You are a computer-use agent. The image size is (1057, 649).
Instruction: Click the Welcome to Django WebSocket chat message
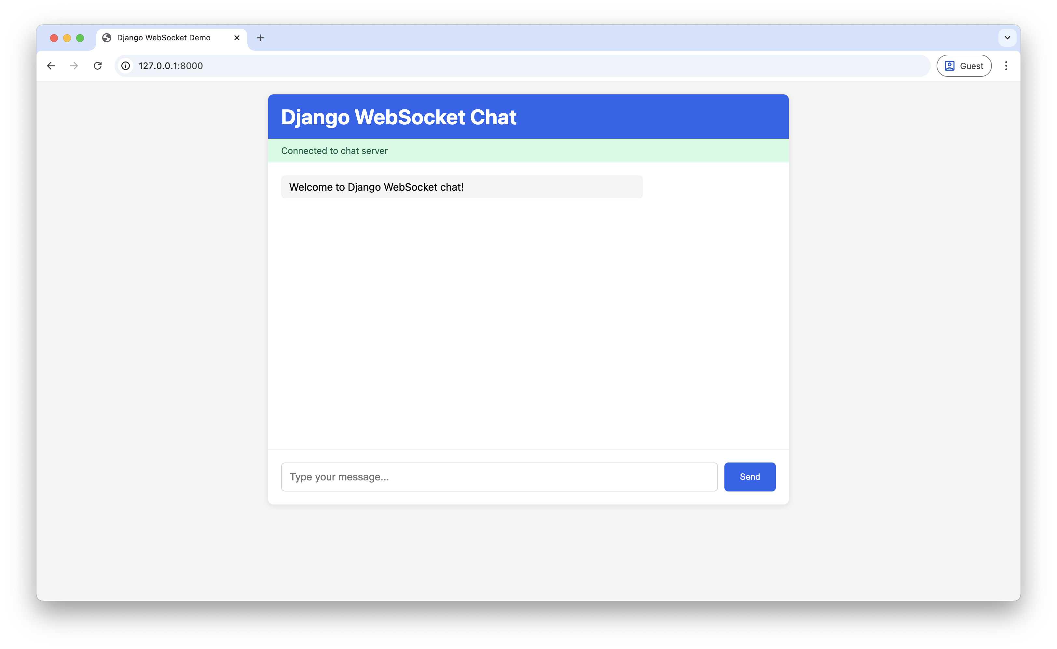pos(462,187)
